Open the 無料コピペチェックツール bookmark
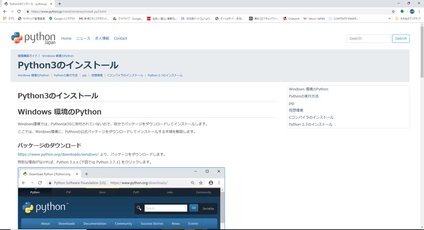Screen dimensions: 424x230 [x=263, y=19]
